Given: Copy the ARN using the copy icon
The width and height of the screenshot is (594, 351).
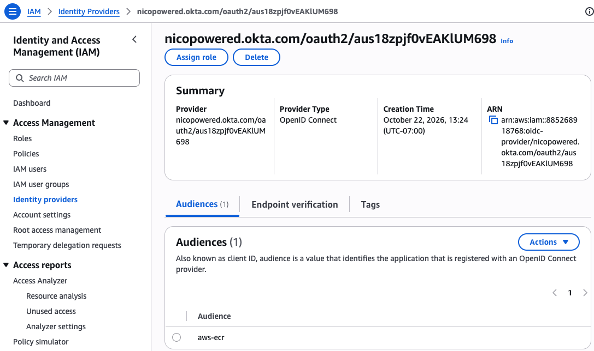Looking at the screenshot, I should coord(493,120).
